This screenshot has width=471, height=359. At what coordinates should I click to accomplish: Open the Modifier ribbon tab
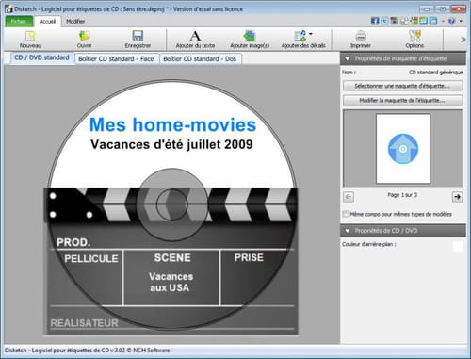(75, 22)
